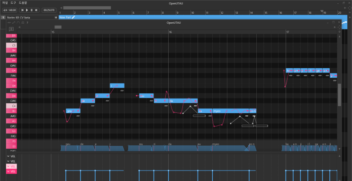Click the dashed-circle fit view icon
Viewport: 352px width, 181px height.
coord(339,27)
